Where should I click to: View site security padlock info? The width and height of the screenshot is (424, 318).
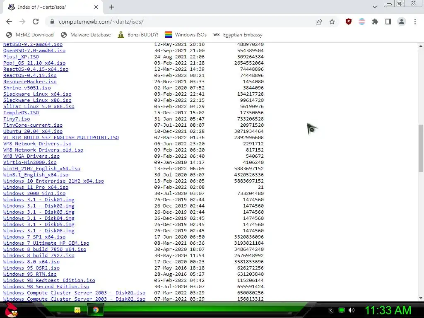coord(53,22)
